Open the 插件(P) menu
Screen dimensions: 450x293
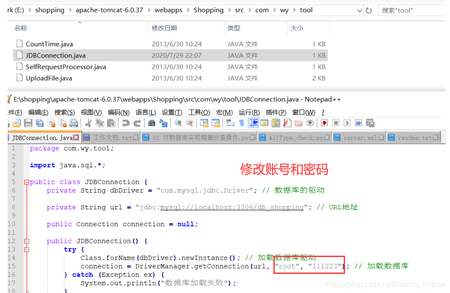click(x=276, y=112)
